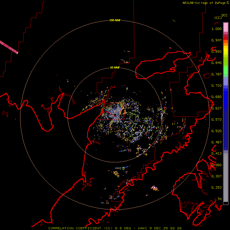Click the 50 NMI range ring label
The image size is (230, 230).
pos(115,67)
